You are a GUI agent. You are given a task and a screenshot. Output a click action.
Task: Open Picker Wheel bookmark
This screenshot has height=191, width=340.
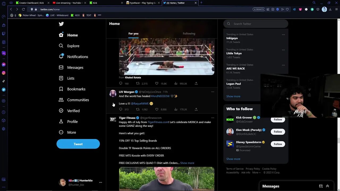pyautogui.click(x=31, y=15)
